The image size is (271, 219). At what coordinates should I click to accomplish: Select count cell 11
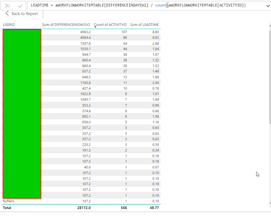(125, 83)
